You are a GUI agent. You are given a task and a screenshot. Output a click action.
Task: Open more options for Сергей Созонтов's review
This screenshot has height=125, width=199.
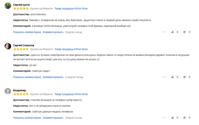point(164,77)
